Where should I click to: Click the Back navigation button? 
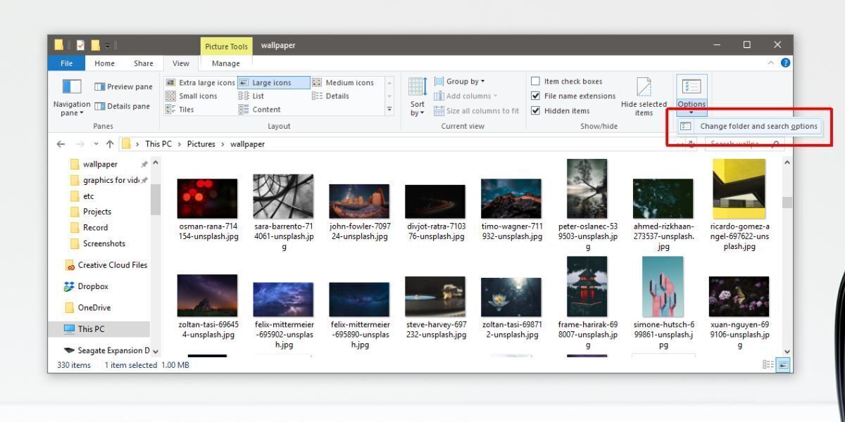click(x=61, y=143)
